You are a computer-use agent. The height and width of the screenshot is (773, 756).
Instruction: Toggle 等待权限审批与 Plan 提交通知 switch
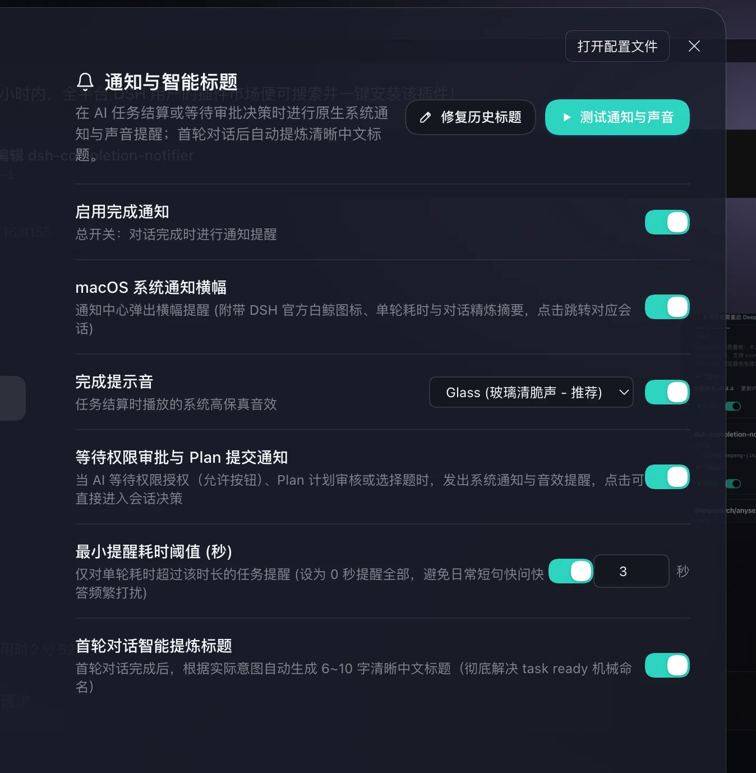click(667, 477)
